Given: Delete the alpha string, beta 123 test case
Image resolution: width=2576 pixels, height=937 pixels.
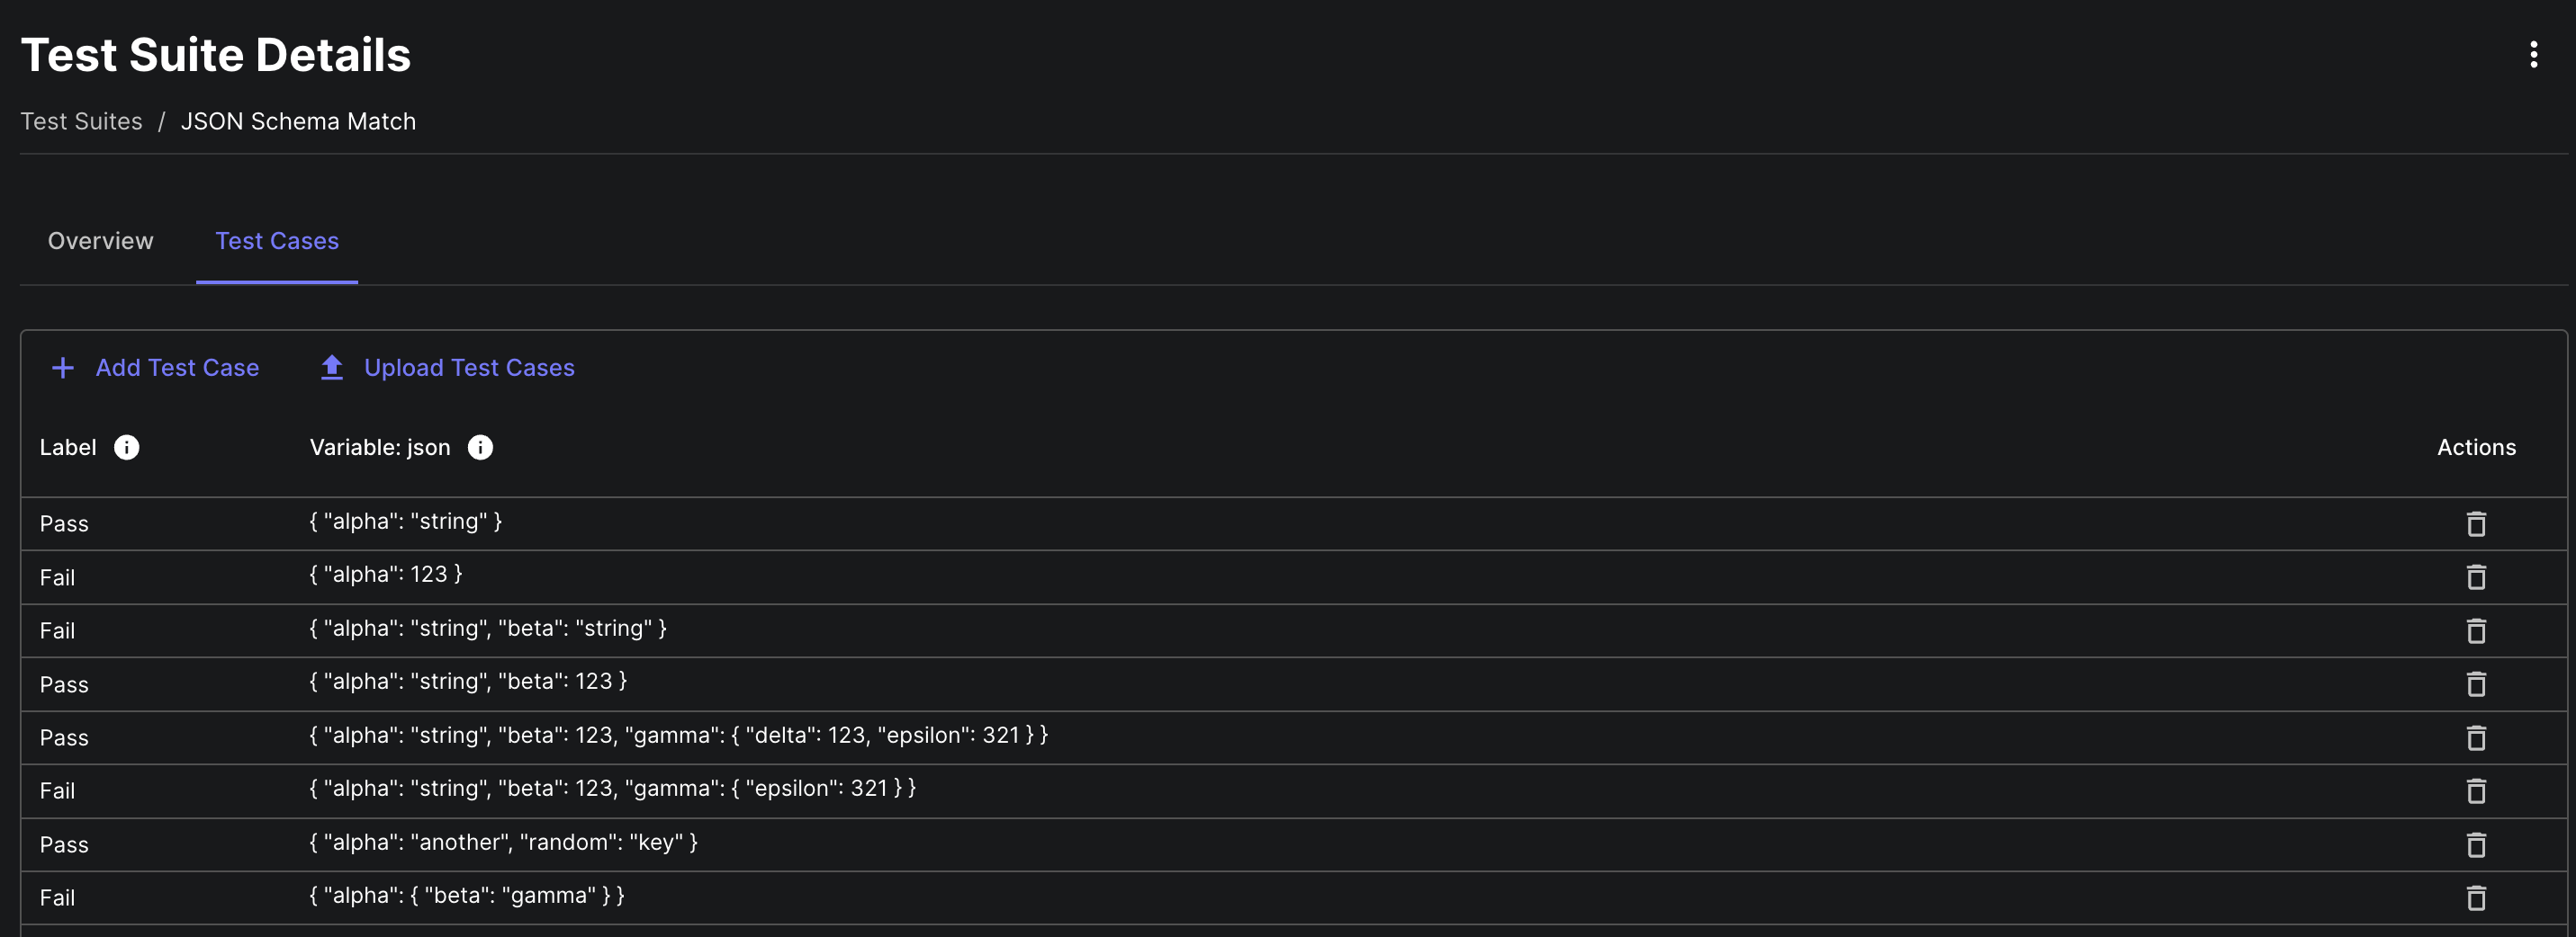Looking at the screenshot, I should (x=2475, y=684).
